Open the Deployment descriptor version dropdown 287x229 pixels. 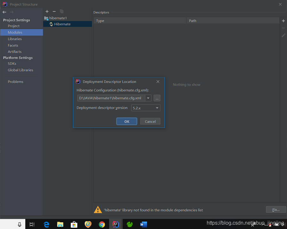tap(146, 108)
